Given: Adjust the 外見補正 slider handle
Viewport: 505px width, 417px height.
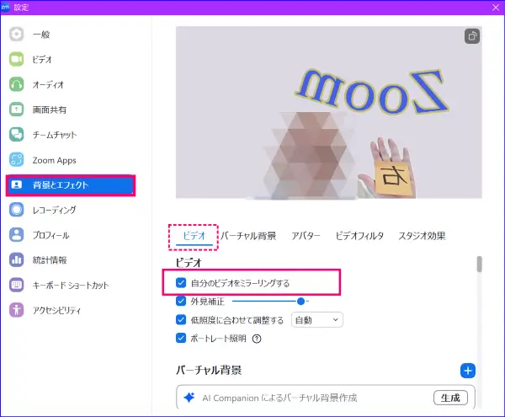Looking at the screenshot, I should click(x=300, y=302).
